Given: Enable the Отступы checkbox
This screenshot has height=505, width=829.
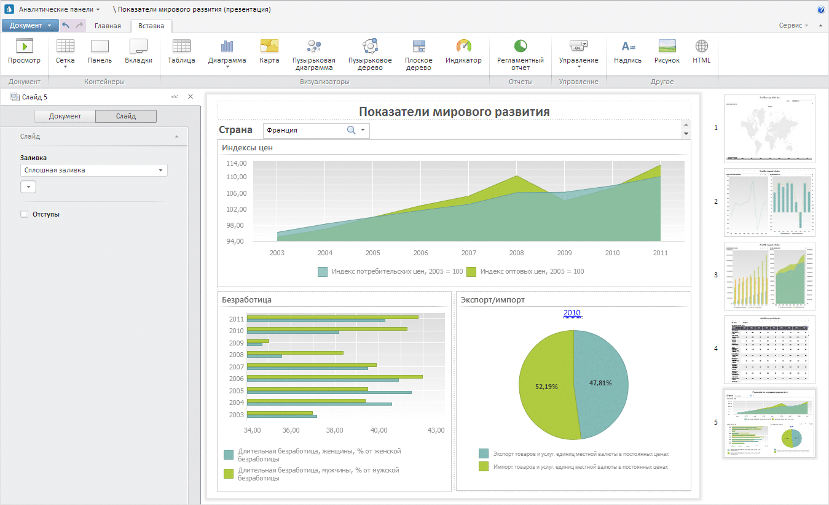Looking at the screenshot, I should (x=25, y=214).
